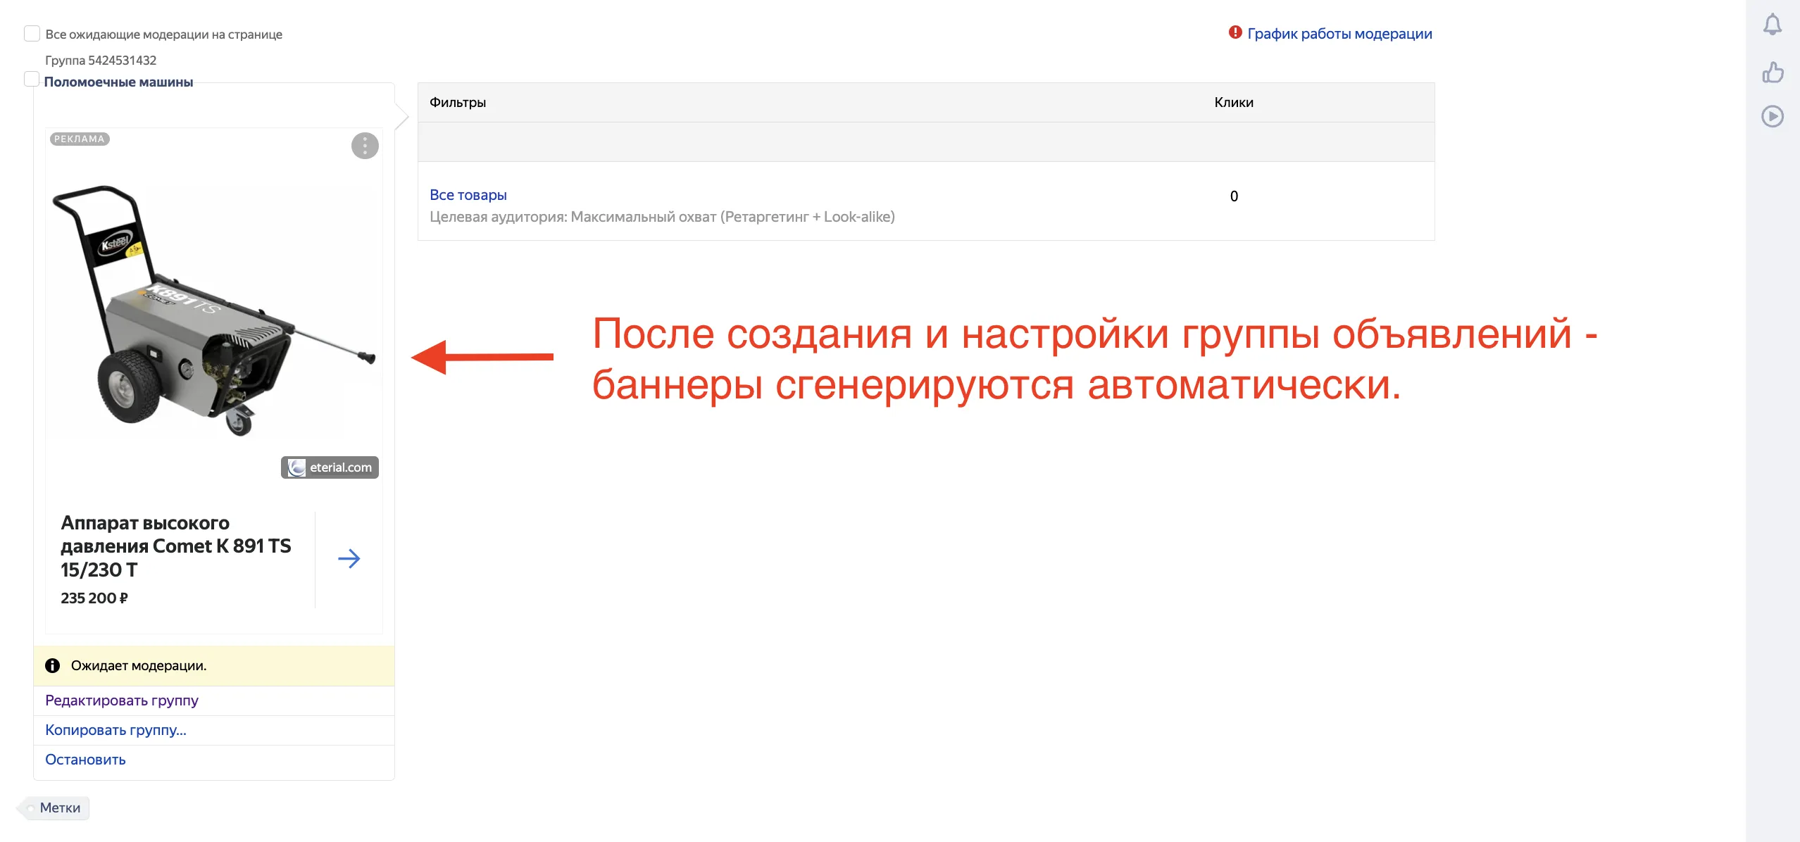The height and width of the screenshot is (842, 1800).
Task: Click the "Группа 5424531432" label
Action: 100,60
